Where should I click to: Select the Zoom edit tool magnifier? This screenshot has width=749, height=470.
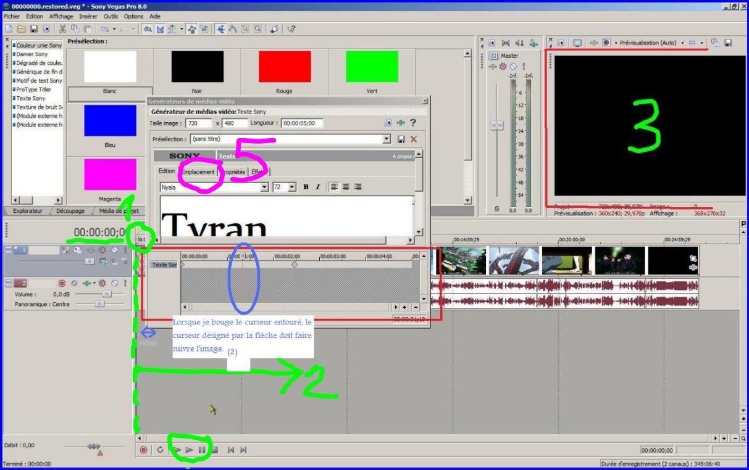(257, 28)
